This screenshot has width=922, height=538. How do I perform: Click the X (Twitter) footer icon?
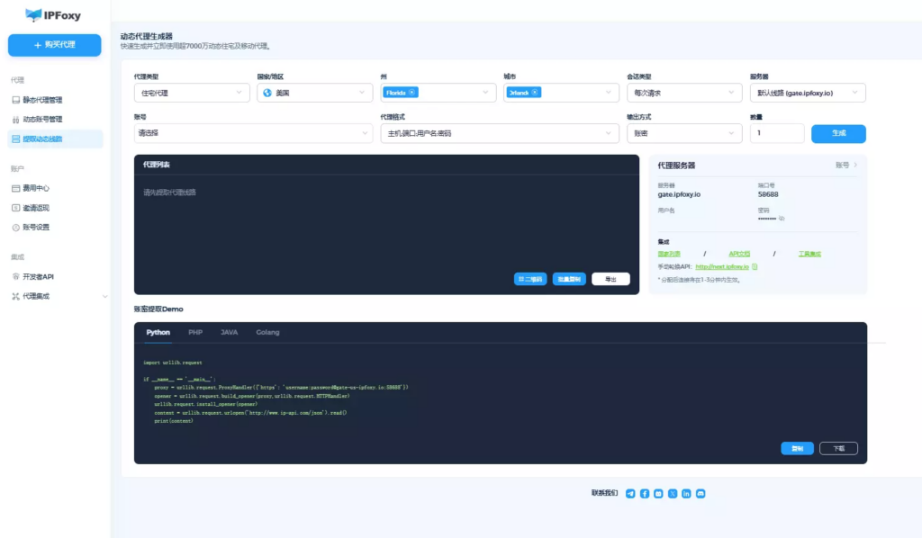[x=673, y=494]
